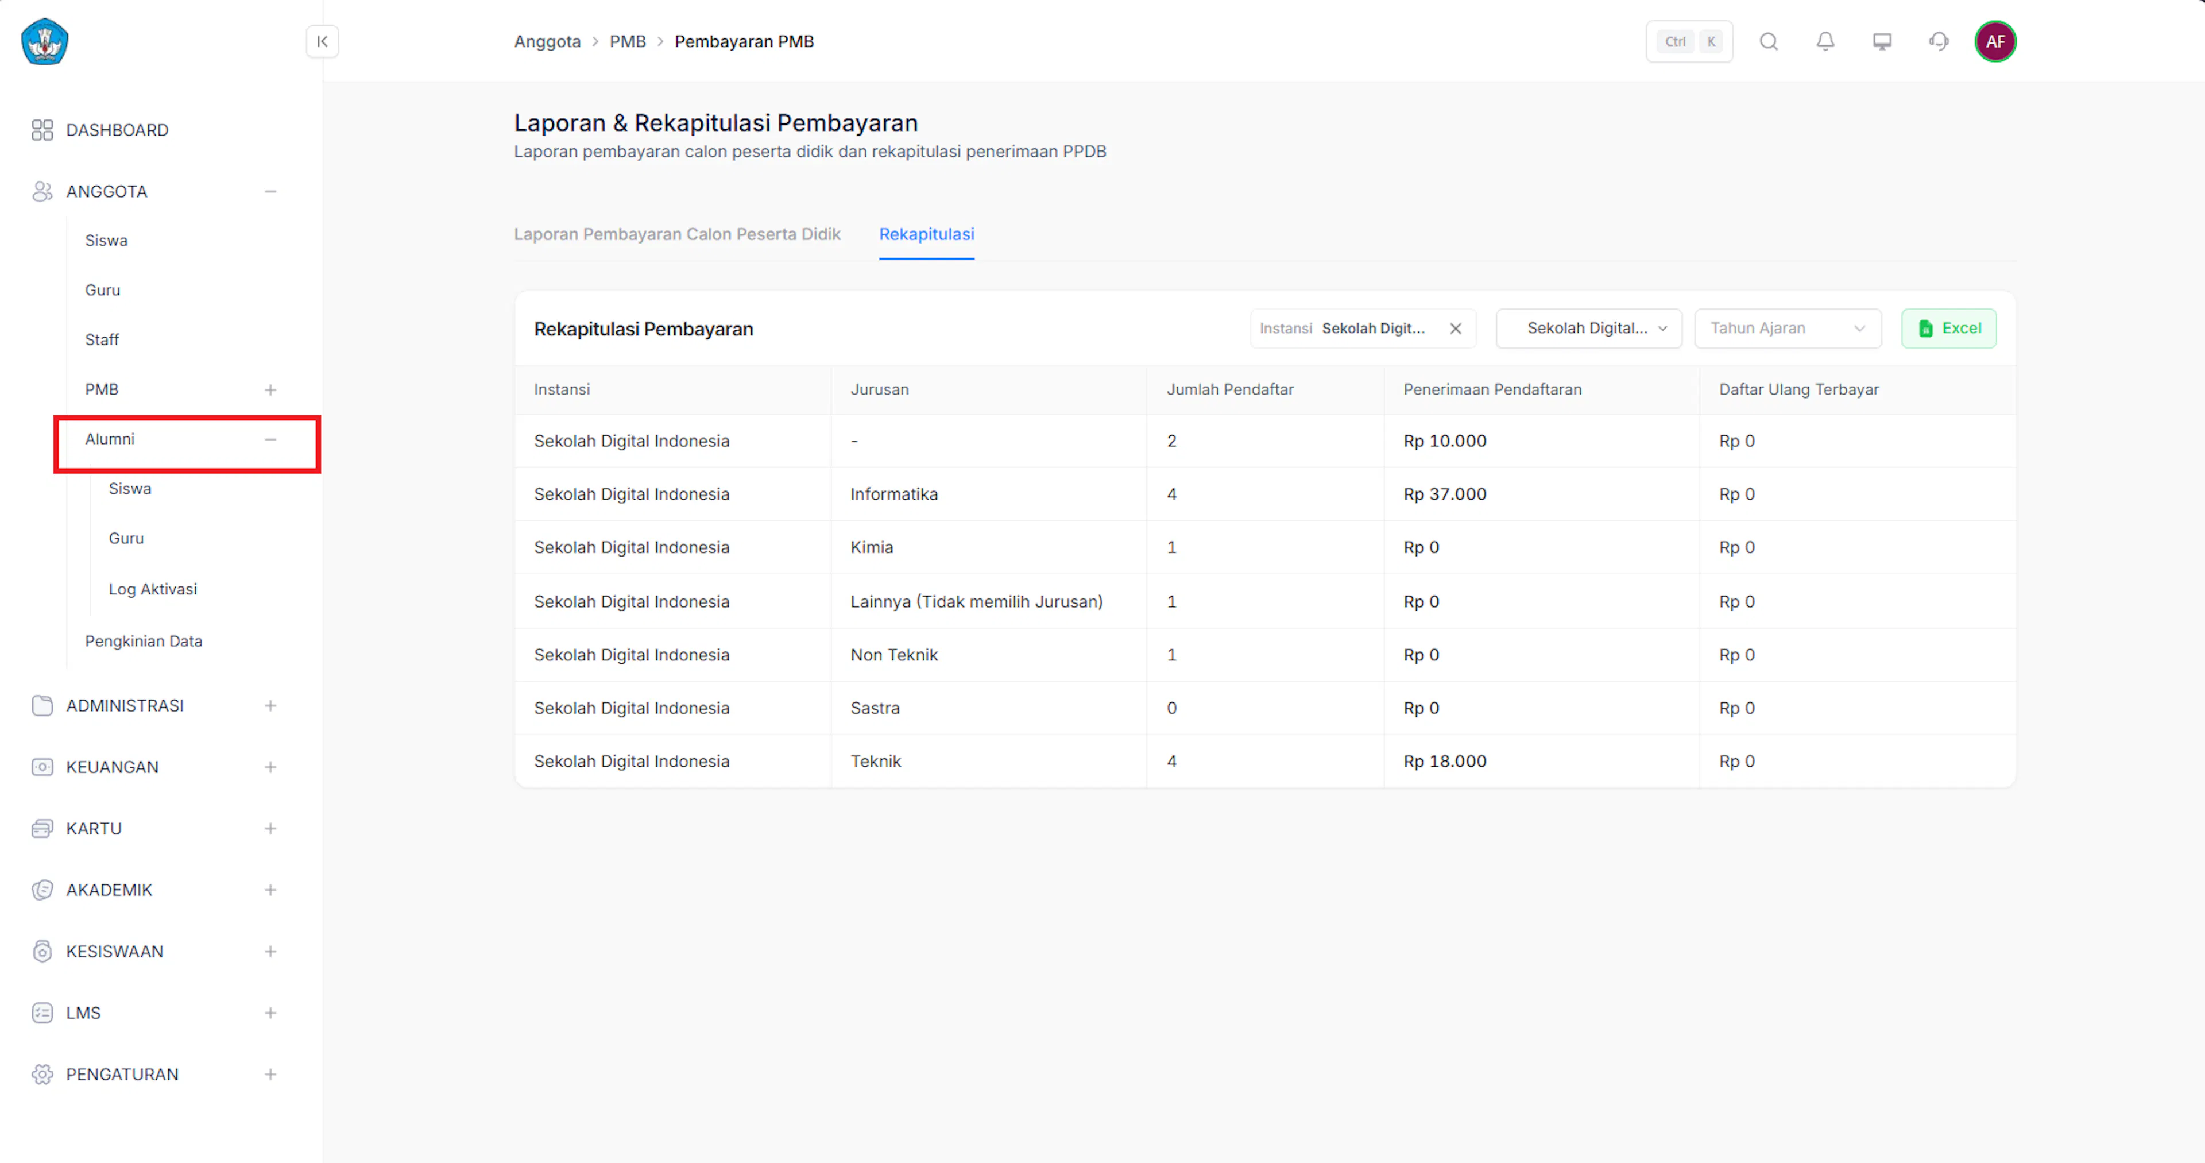
Task: Click PMB breadcrumb link
Action: click(628, 41)
